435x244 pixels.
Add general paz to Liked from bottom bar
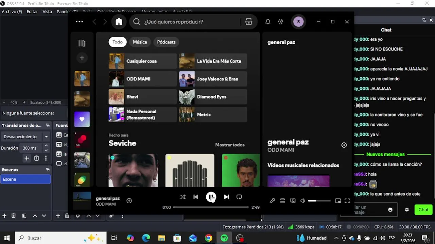click(129, 201)
